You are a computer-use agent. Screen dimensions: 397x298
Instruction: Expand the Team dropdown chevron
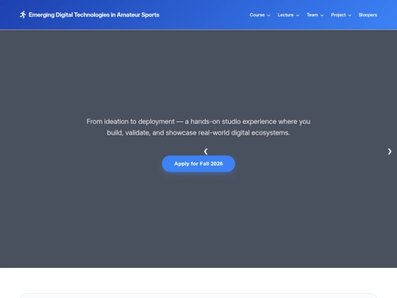pos(322,15)
